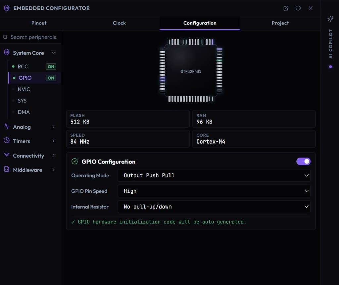Open the Analog category label
Screen dimensions: 339x285
(x=22, y=127)
